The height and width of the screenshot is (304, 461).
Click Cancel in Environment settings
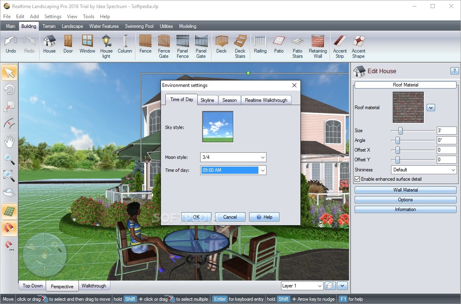point(230,217)
